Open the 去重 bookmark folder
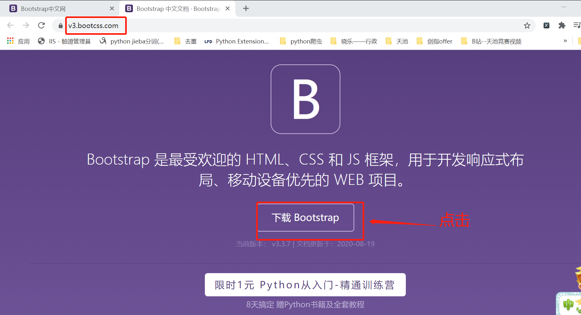 tap(185, 41)
